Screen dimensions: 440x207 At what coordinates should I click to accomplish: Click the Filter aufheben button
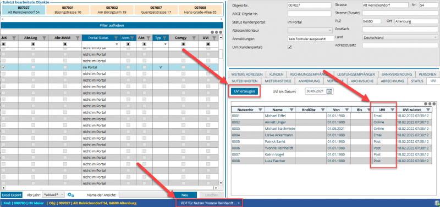click(x=112, y=25)
